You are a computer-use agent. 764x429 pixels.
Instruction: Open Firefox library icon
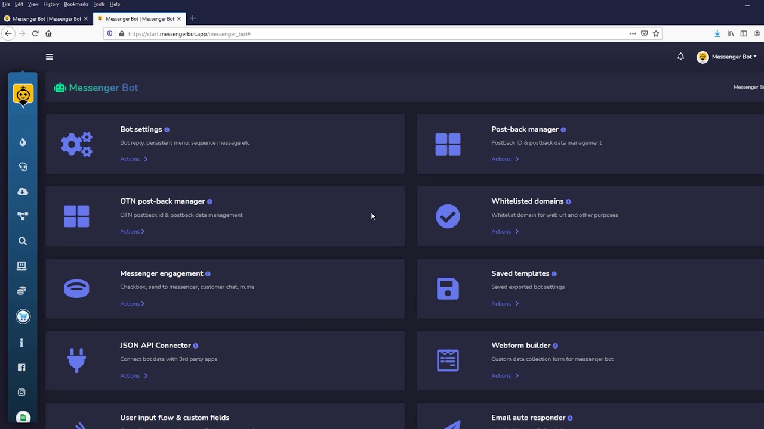click(731, 34)
